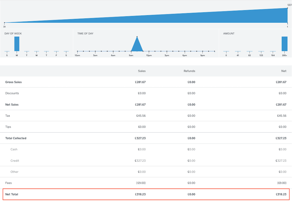Screen dimensions: 292x203
Task: Click the £45.56 Tax value under Sales
Action: point(141,116)
